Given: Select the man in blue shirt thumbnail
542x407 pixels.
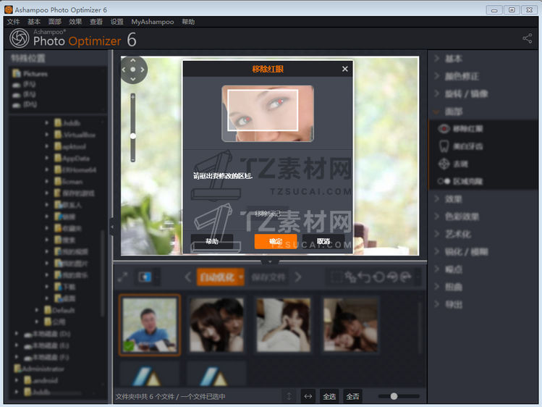Looking at the screenshot, I should [150, 325].
